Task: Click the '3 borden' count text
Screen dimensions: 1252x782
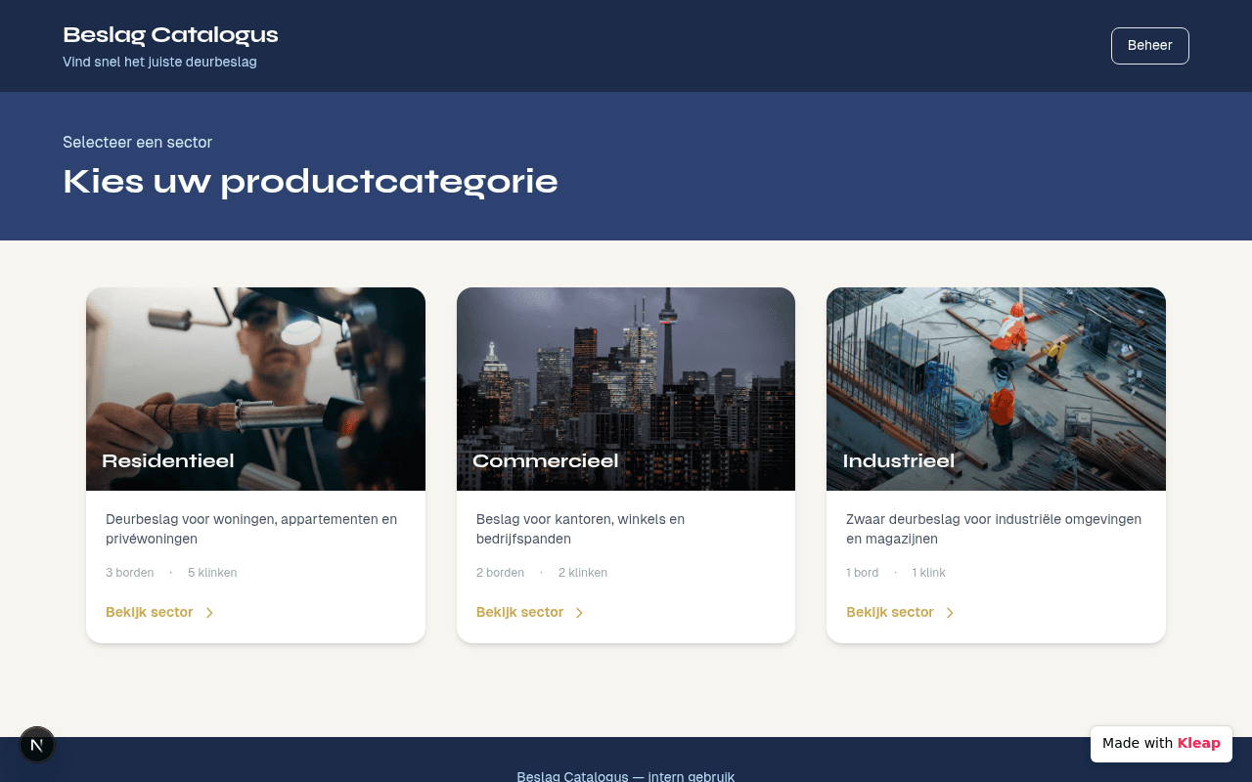Action: coord(129,573)
